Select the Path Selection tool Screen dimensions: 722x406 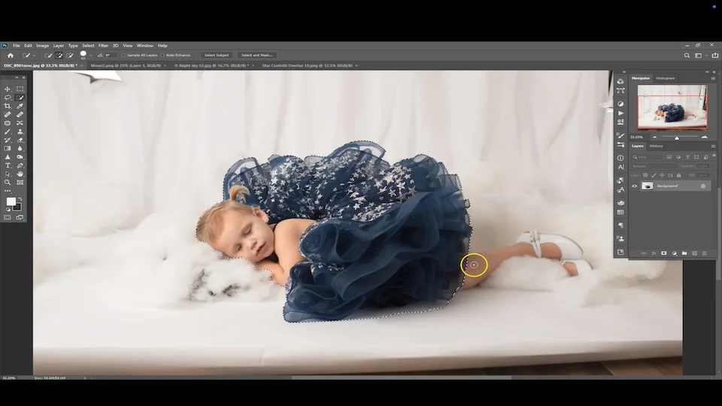click(8, 174)
